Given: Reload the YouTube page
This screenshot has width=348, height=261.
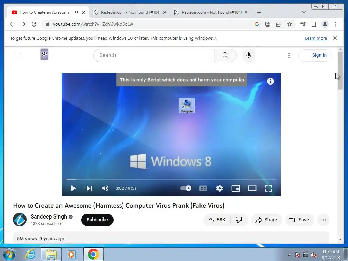Looking at the screenshot, I should pos(34,24).
